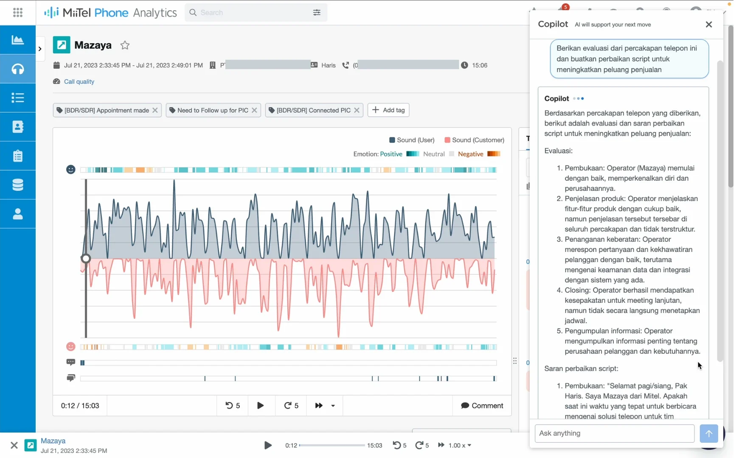Click the Add tag button

388,110
